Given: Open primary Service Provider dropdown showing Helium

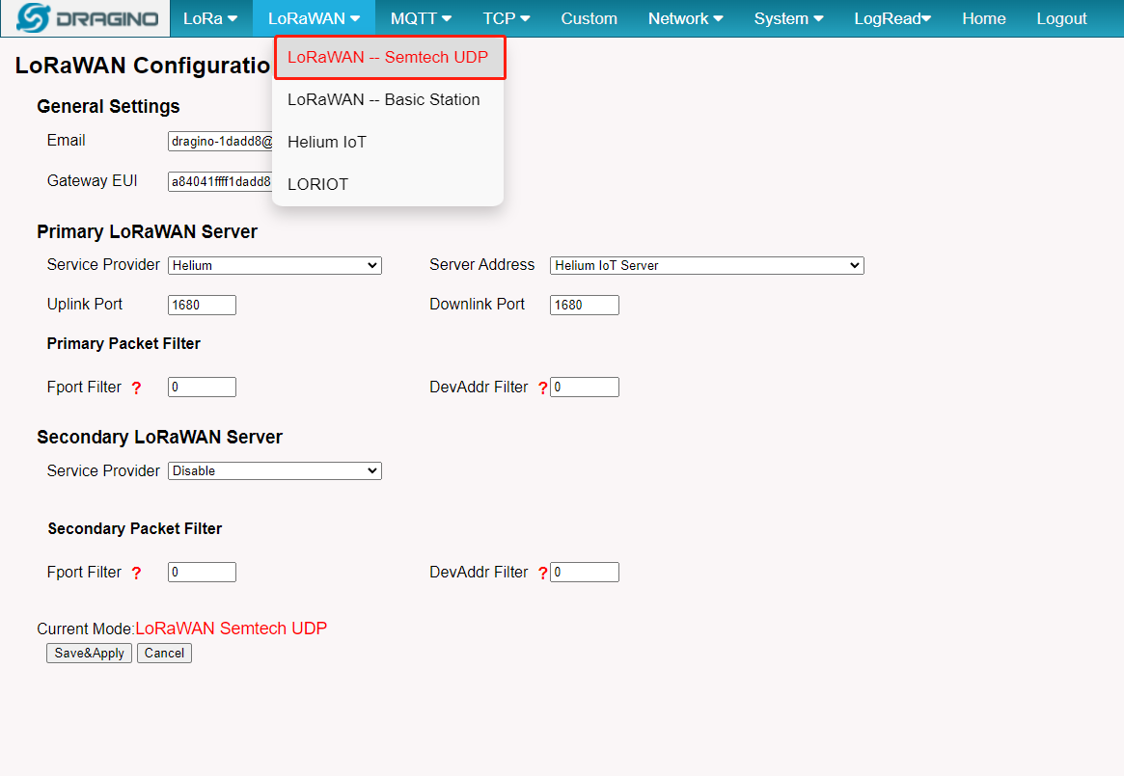Looking at the screenshot, I should coord(275,265).
